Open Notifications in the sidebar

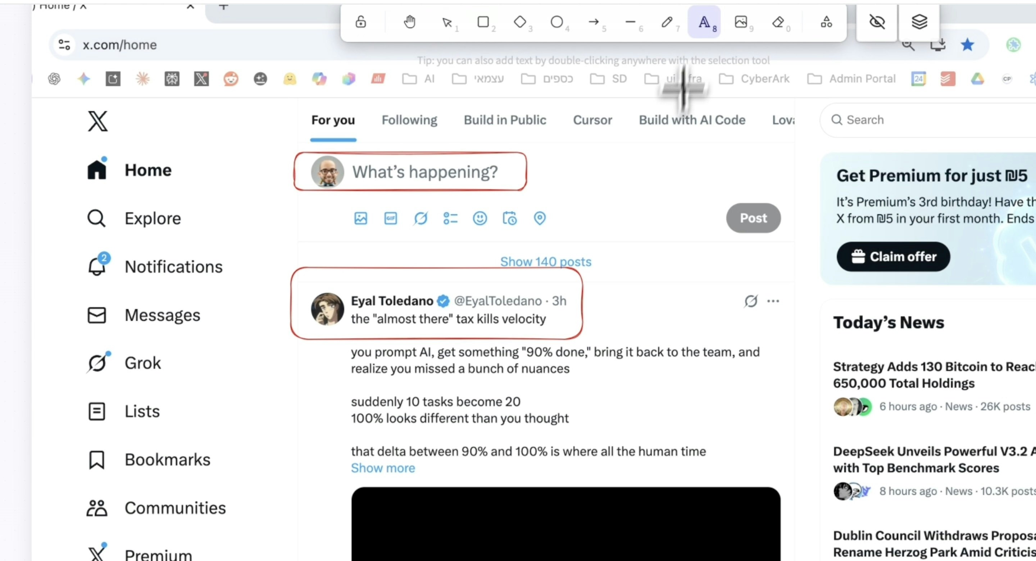(173, 266)
